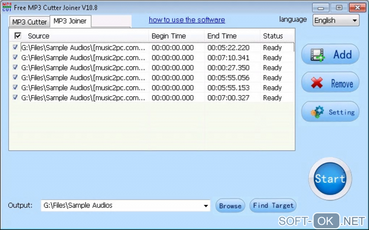This screenshot has width=369, height=230.
Task: Minimize the Free MP3 Cutter Joiner window
Action: [x=321, y=8]
